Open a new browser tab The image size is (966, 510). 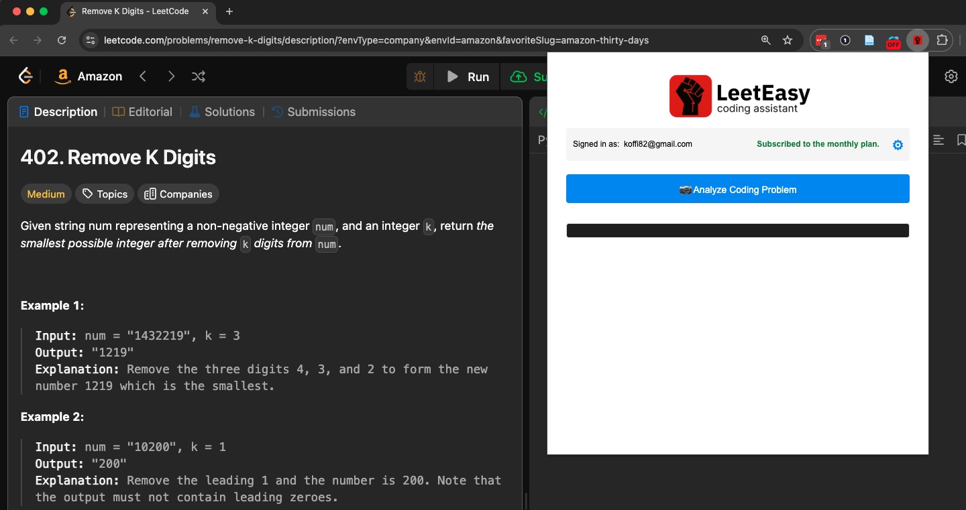pos(229,11)
